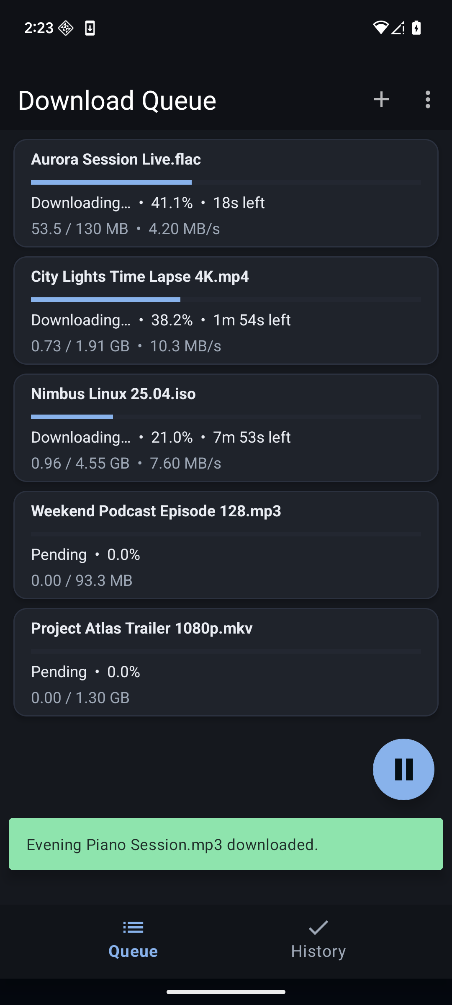Tap the download notification status icon
This screenshot has width=452, height=1005.
point(90,28)
